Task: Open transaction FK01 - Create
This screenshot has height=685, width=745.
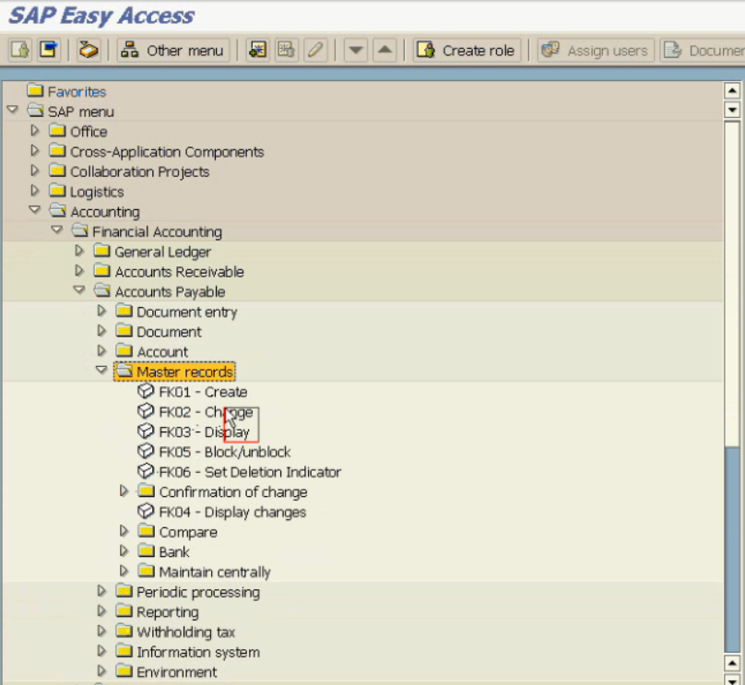Action: coord(203,392)
